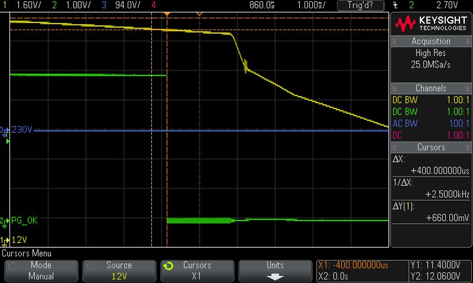Screen dimensions: 473x283
Task: Click channel 3 ground marker labeled 230V
Action: pos(17,130)
